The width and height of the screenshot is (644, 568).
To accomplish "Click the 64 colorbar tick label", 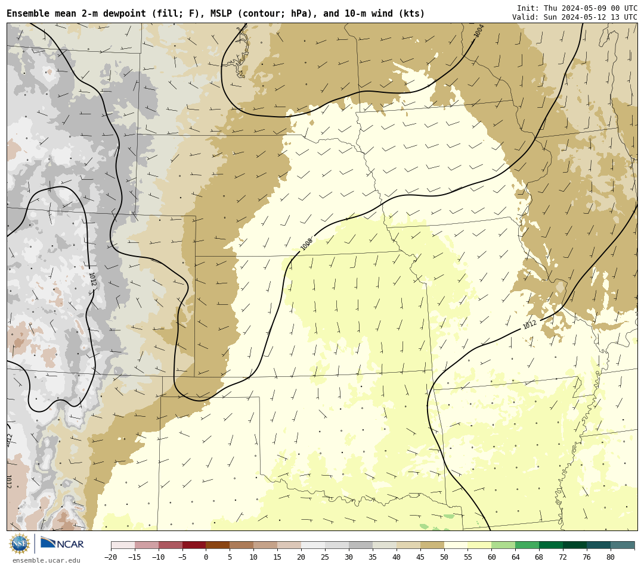I will coord(516,557).
